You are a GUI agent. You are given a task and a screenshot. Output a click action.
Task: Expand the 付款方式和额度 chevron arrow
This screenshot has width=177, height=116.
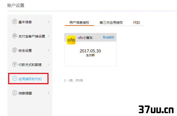49,65
